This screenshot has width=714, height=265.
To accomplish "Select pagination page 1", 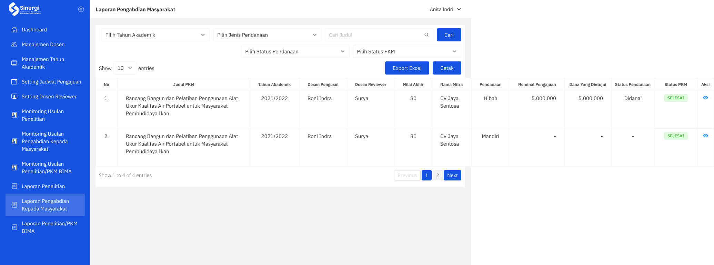I will pos(426,175).
